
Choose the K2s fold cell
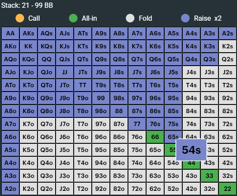pyautogui.click(x=228, y=46)
